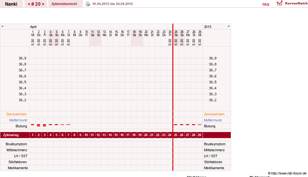The width and height of the screenshot is (308, 177).
Task: Click the left Mittelschmerz row label
Action: point(17,150)
